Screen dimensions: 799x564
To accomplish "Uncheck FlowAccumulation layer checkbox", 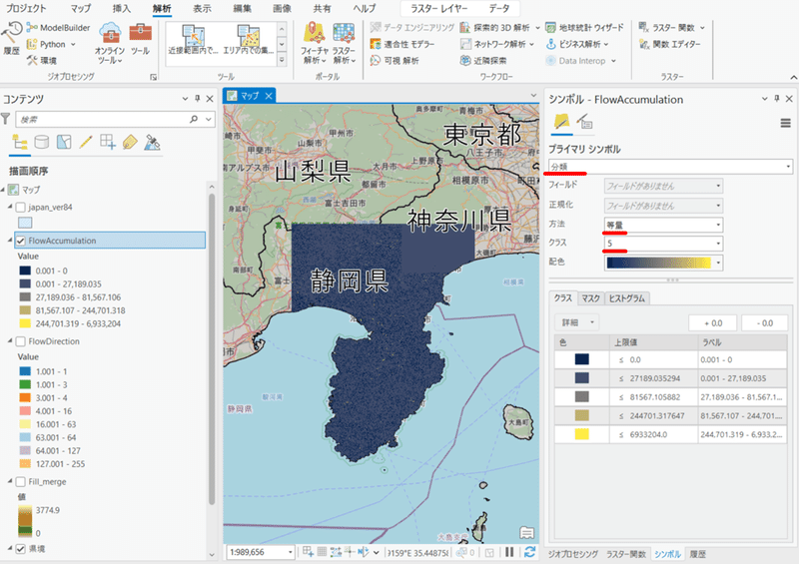I will 20,241.
